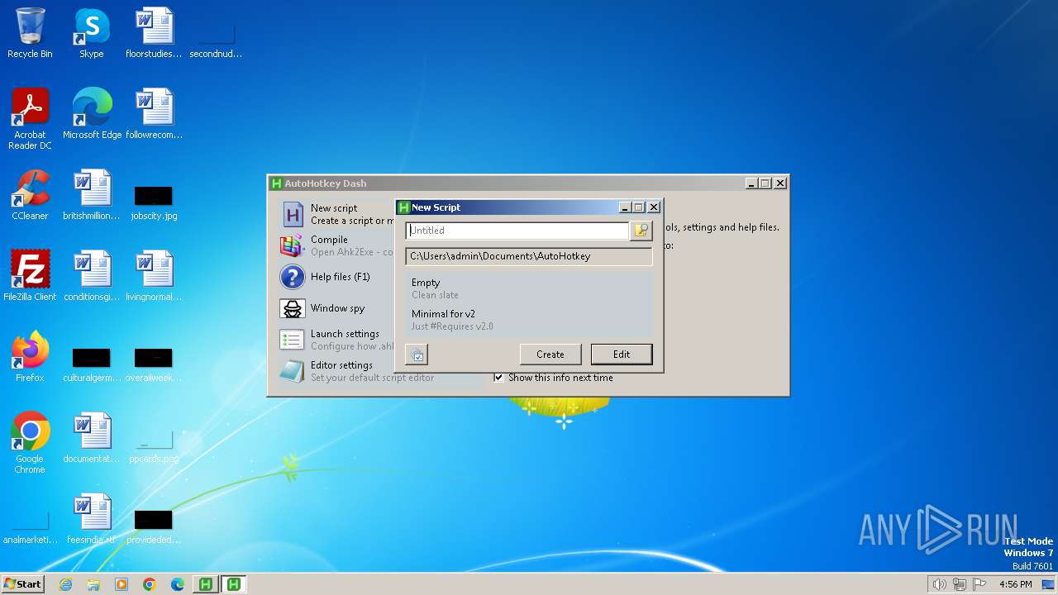Select the feesindia.rtf file
Image resolution: width=1058 pixels, height=595 pixels.
pos(92,519)
